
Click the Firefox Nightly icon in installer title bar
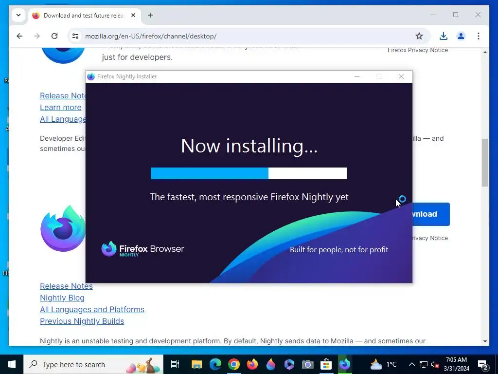click(91, 76)
